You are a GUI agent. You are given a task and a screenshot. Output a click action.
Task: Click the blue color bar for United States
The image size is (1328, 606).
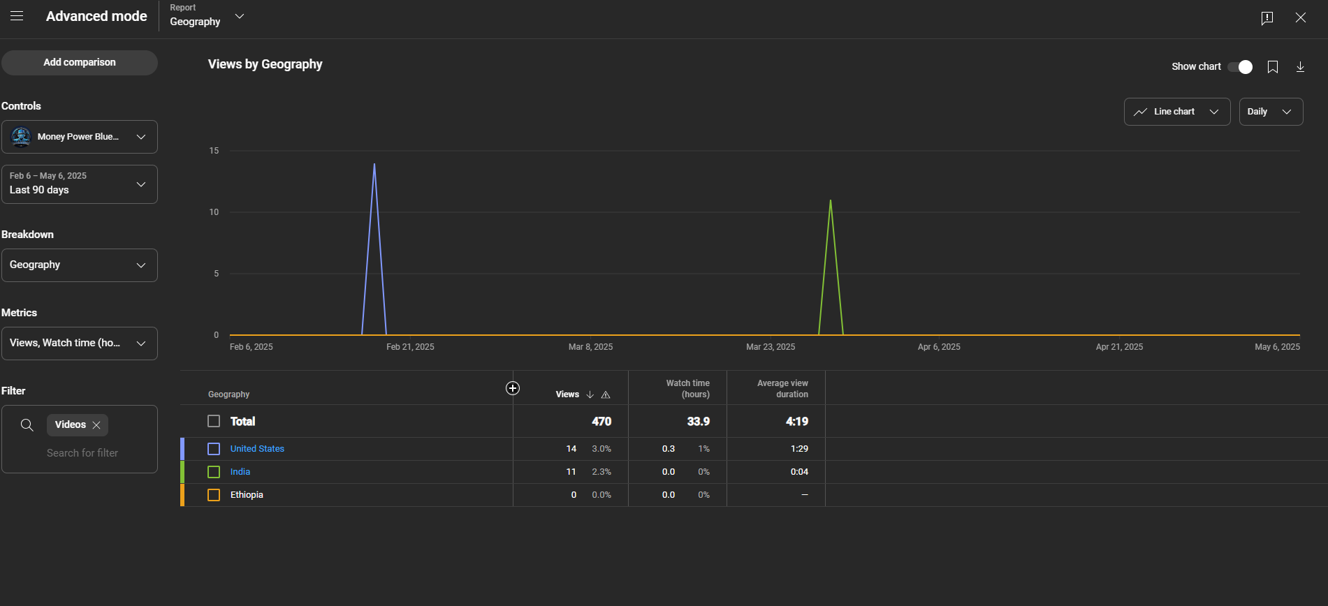pyautogui.click(x=182, y=449)
